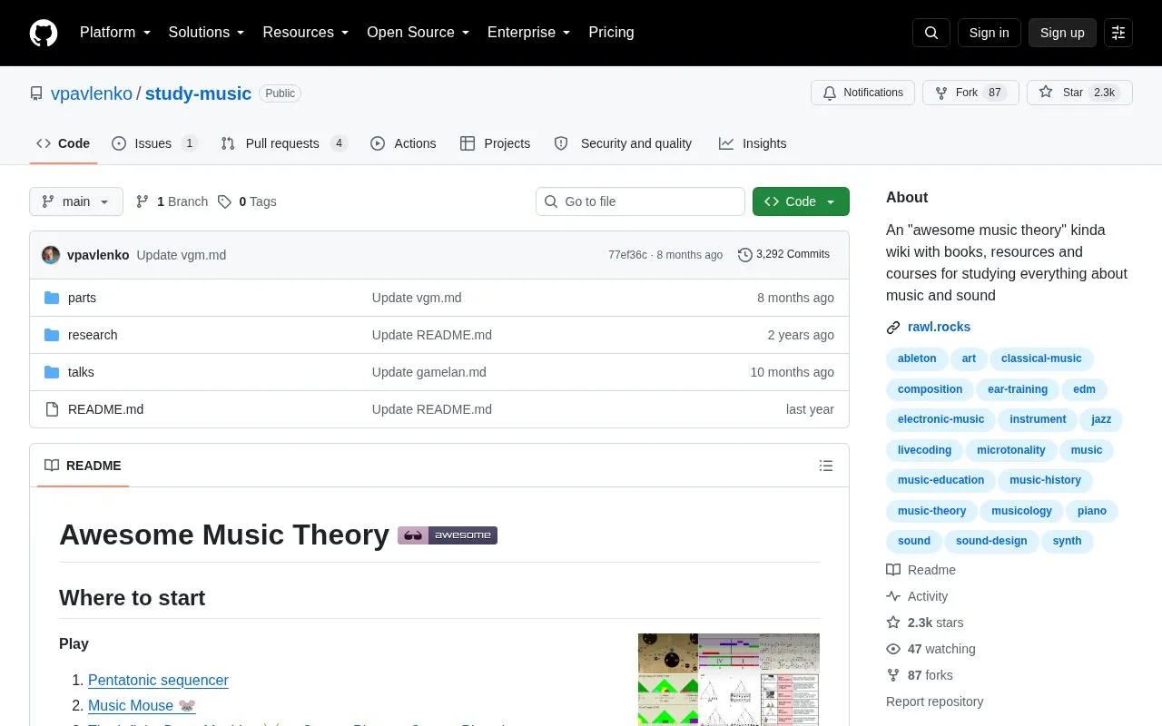The image size is (1162, 726).
Task: Click the music-theory topic tag
Action: (931, 511)
